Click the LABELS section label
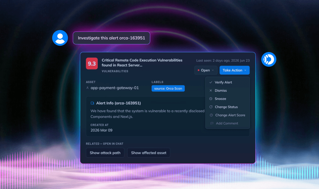Screen dimensions: 319x189 tap(157, 82)
